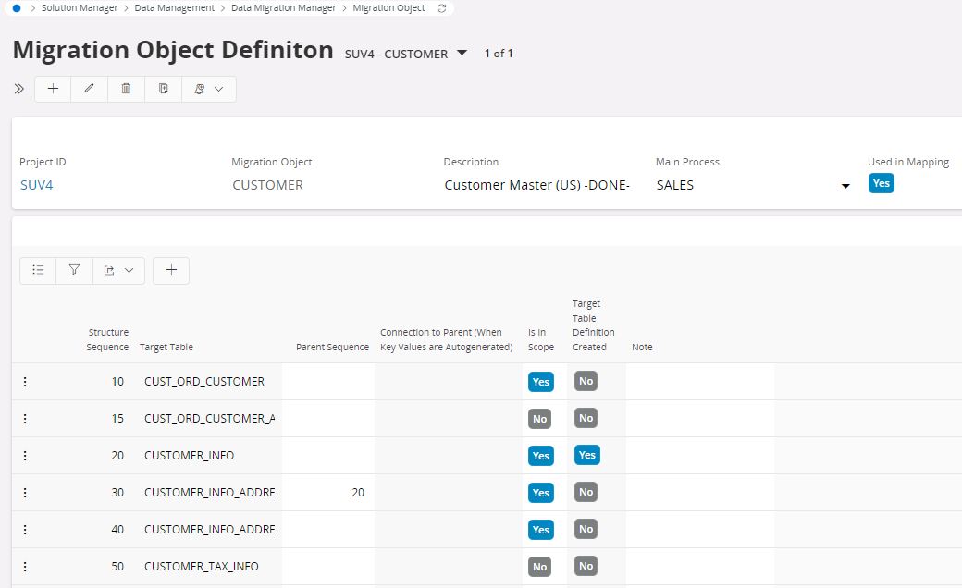Go to Data Migration Manager breadcrumb
This screenshot has width=962, height=588.
pyautogui.click(x=283, y=8)
